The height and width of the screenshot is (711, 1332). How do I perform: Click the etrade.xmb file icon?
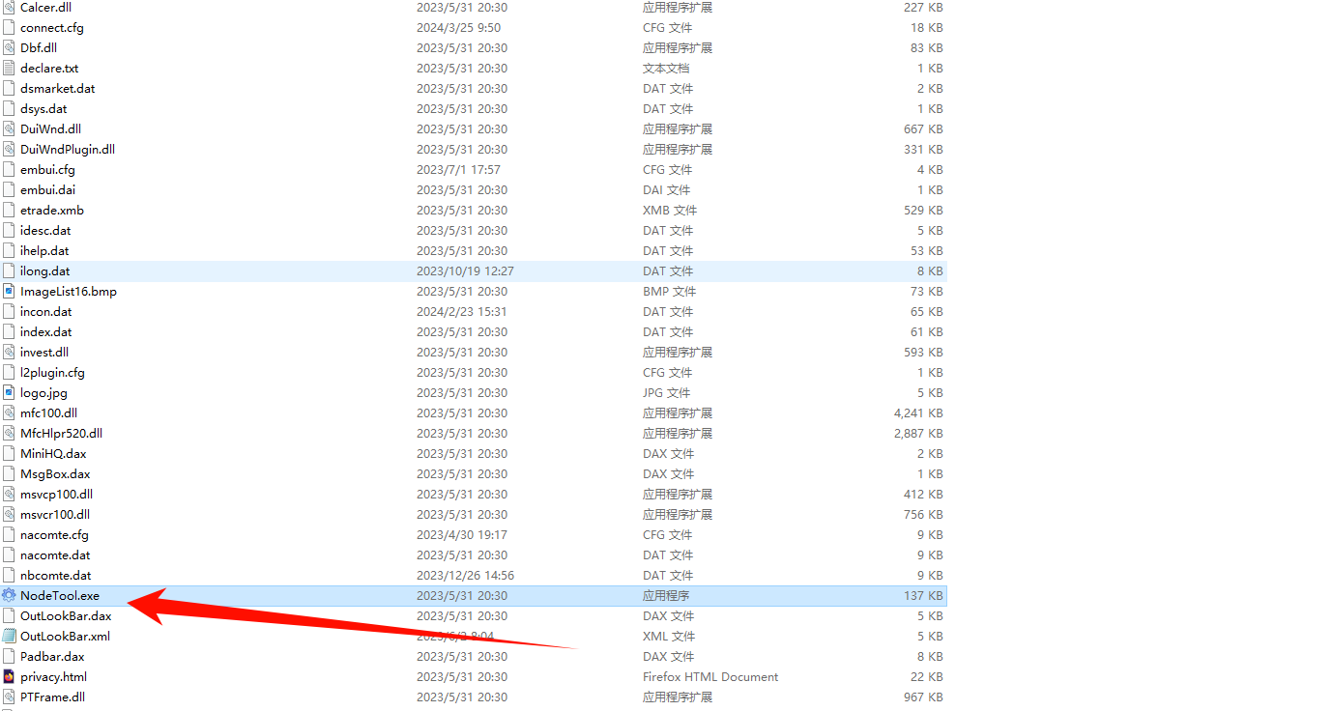9,211
